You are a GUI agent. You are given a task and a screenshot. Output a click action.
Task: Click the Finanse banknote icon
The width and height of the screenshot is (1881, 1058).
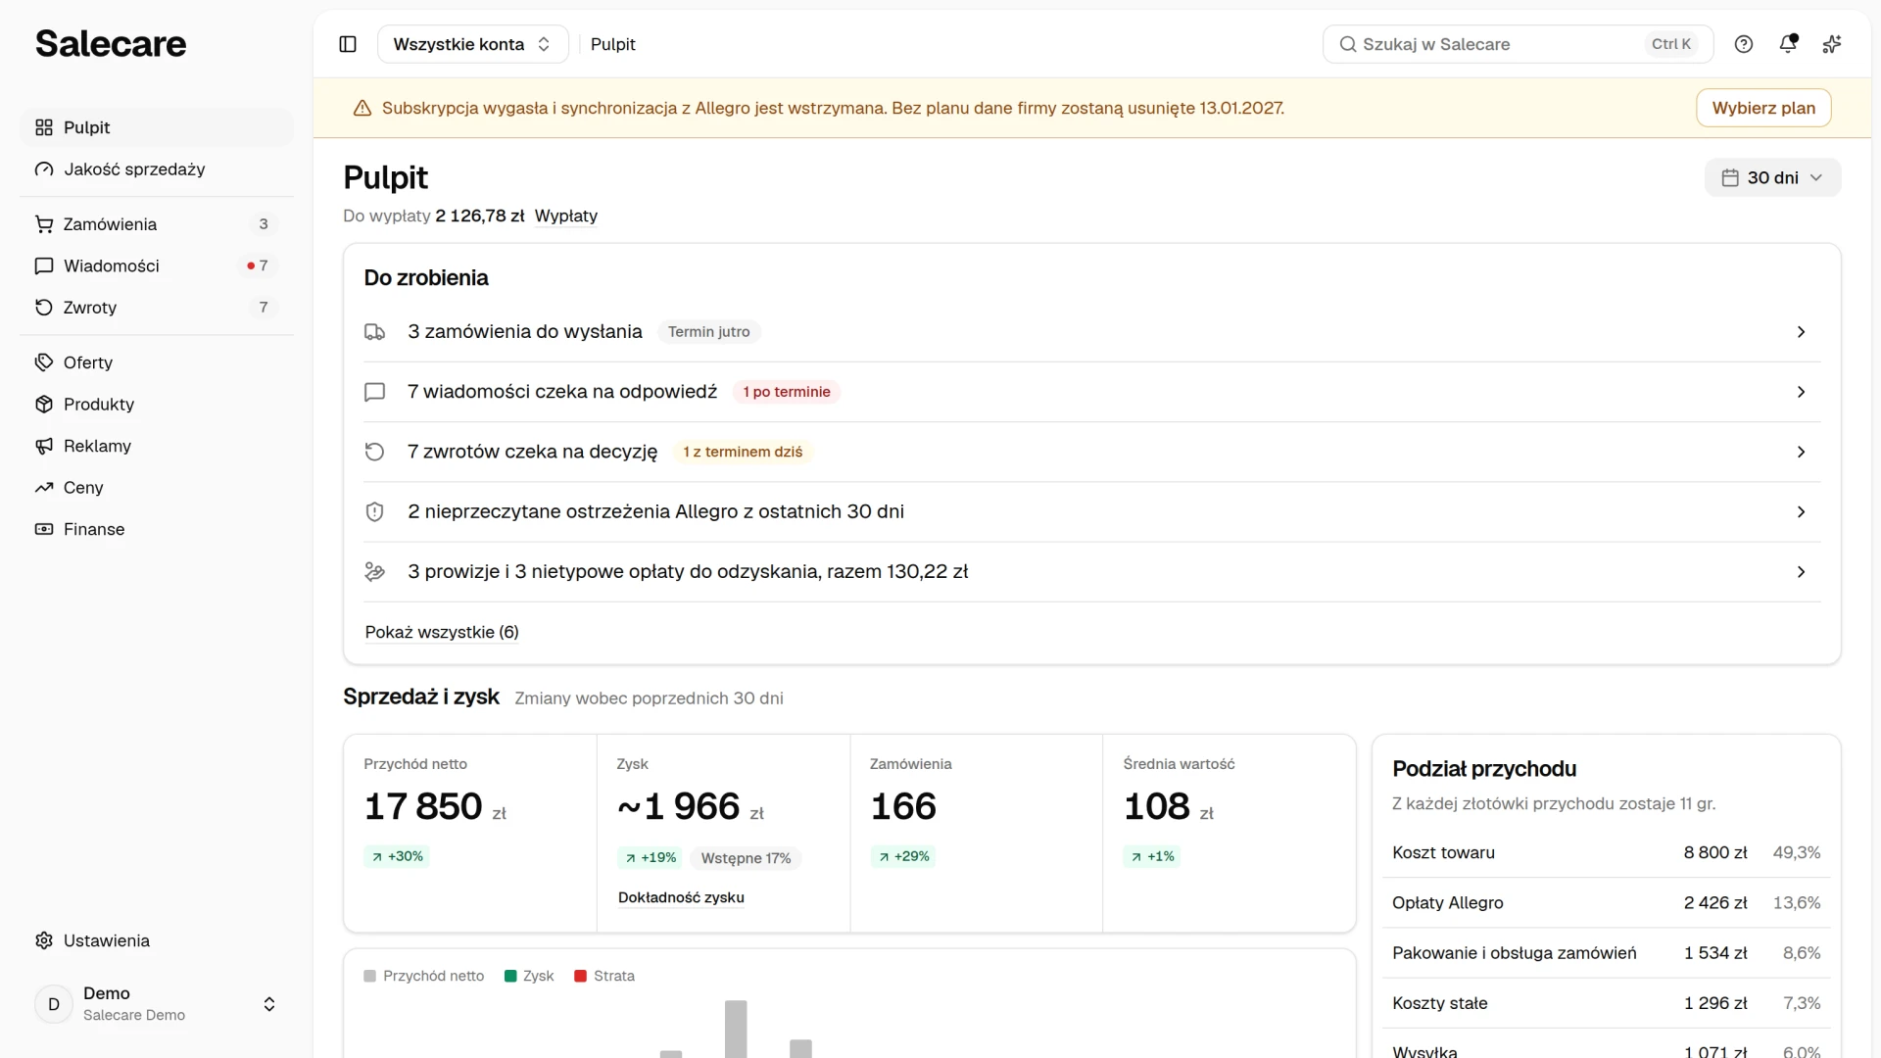44,529
